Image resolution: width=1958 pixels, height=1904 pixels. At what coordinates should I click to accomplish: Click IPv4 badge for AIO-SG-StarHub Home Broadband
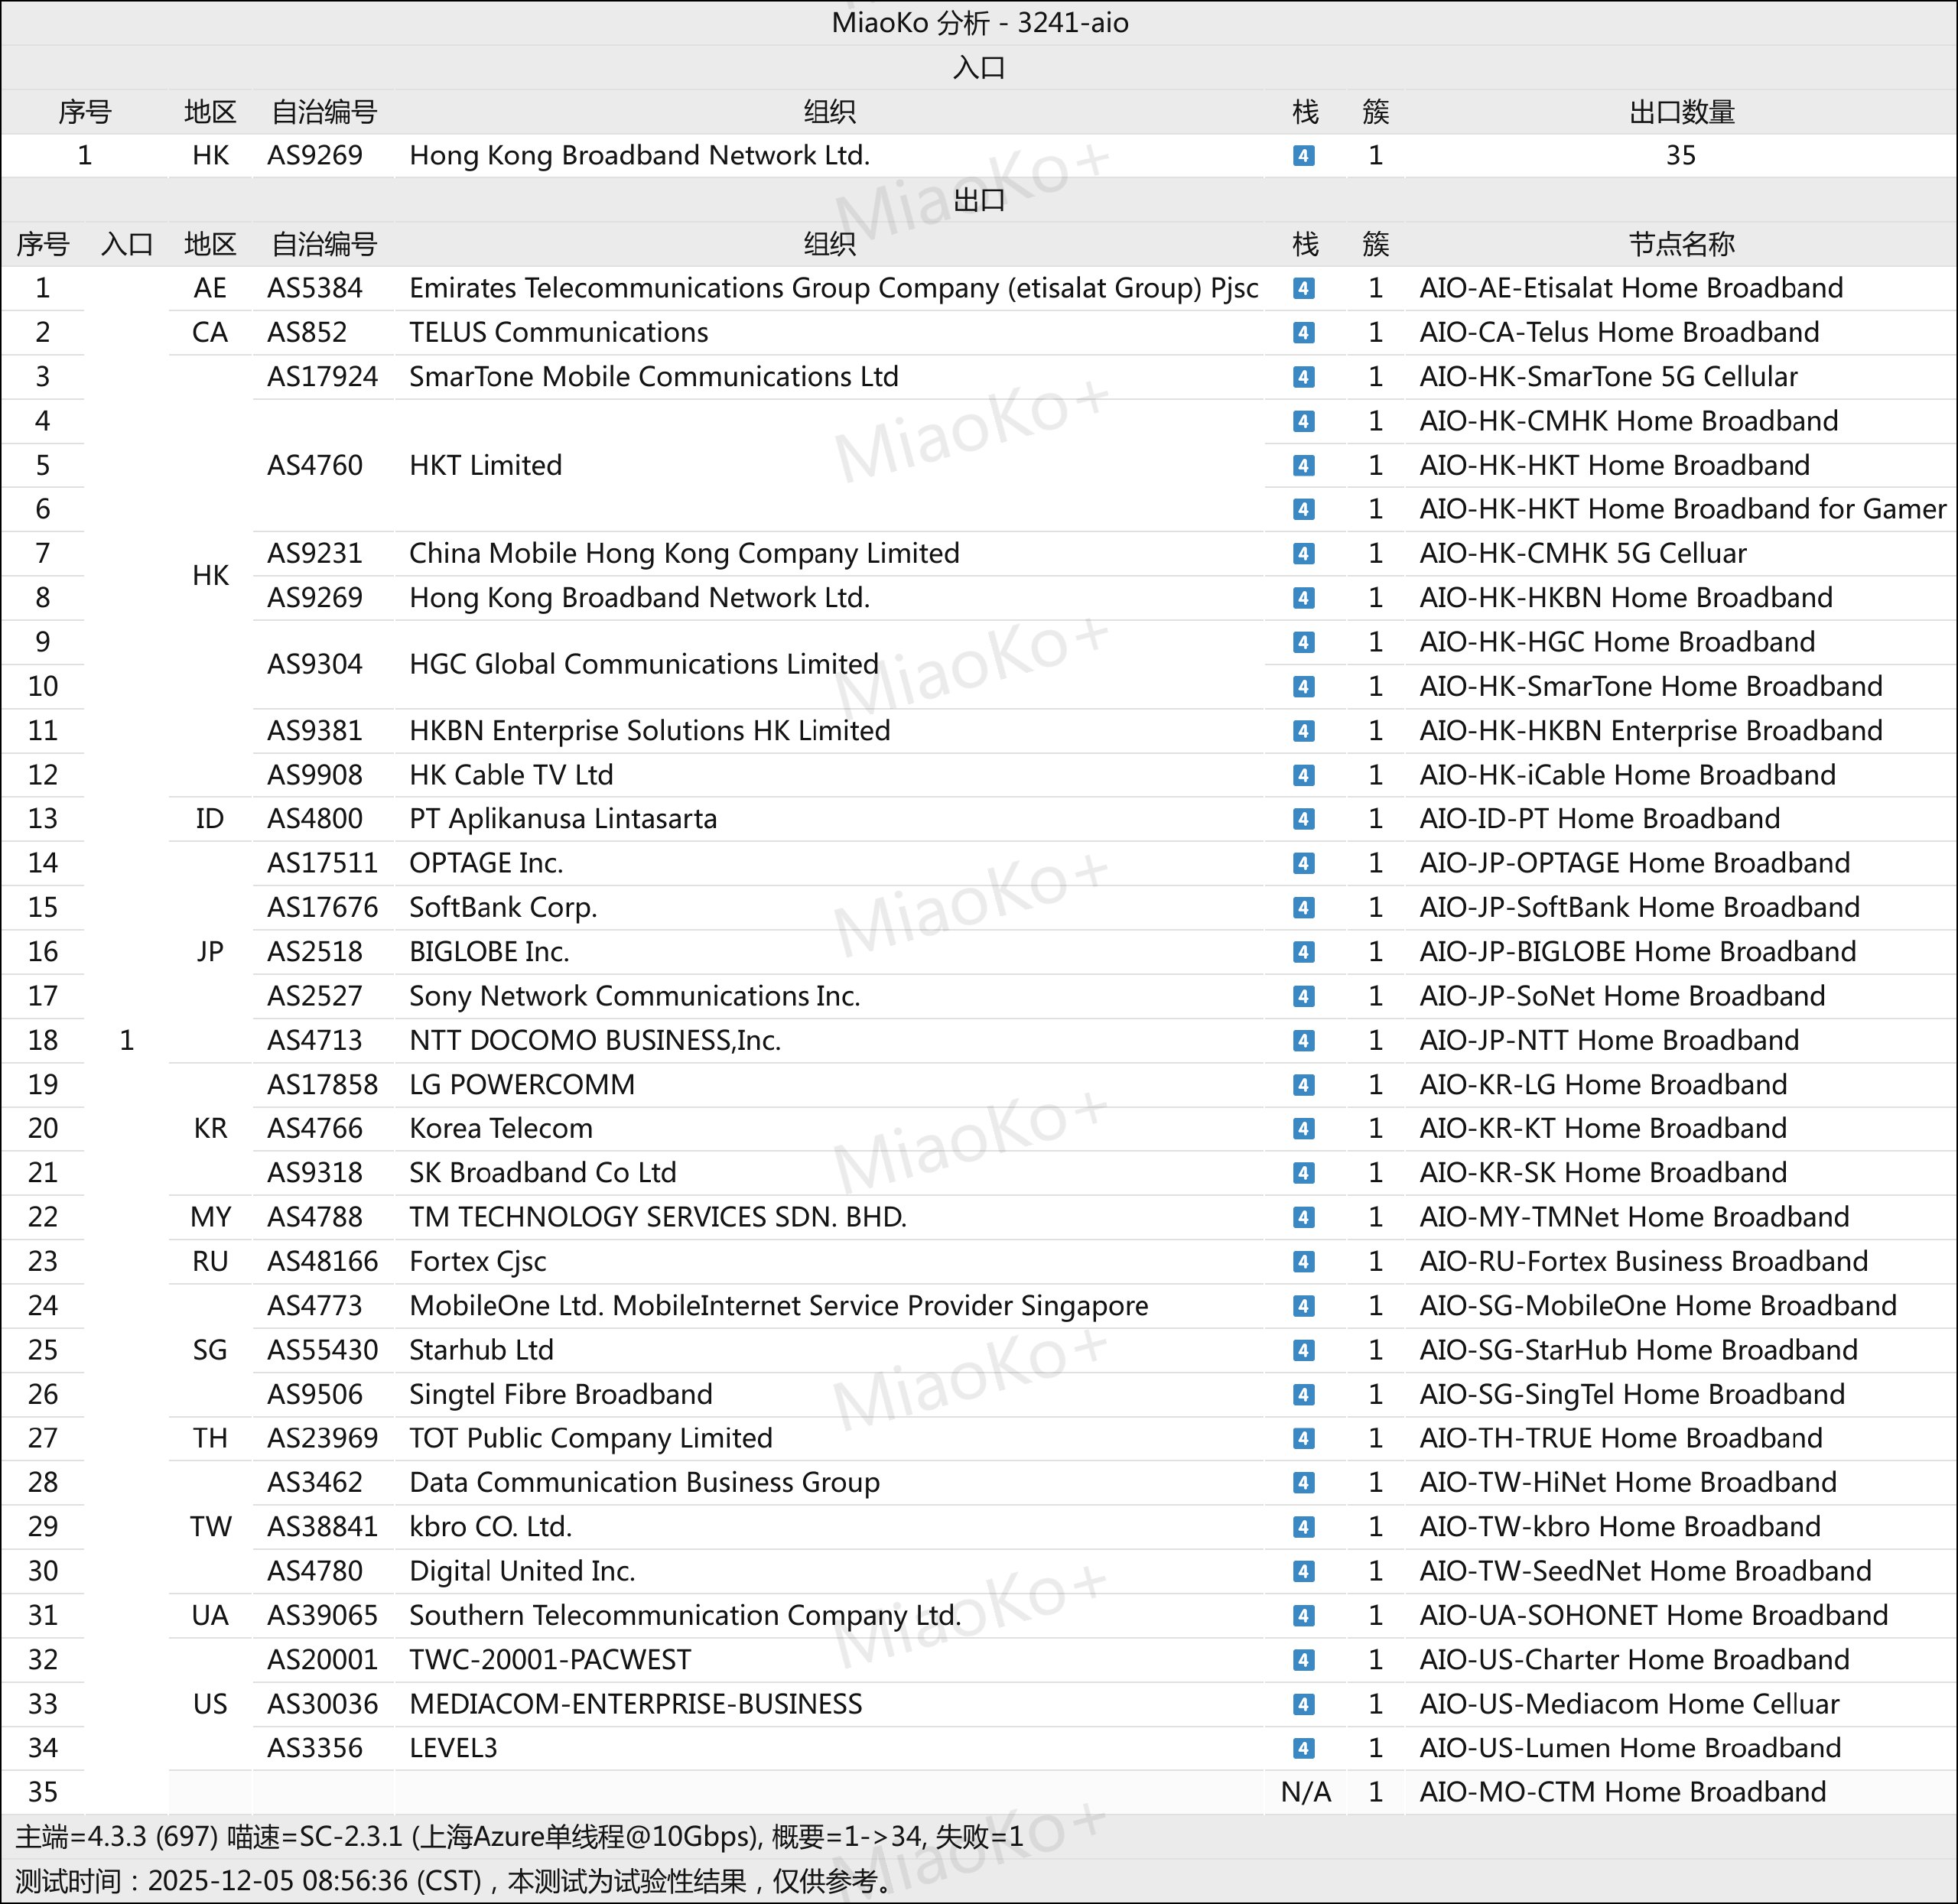1303,1350
